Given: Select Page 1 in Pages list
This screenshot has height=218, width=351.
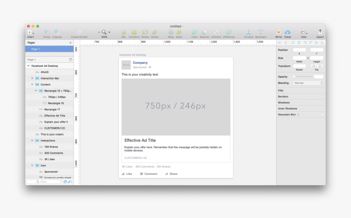Looking at the screenshot, I should [x=49, y=49].
